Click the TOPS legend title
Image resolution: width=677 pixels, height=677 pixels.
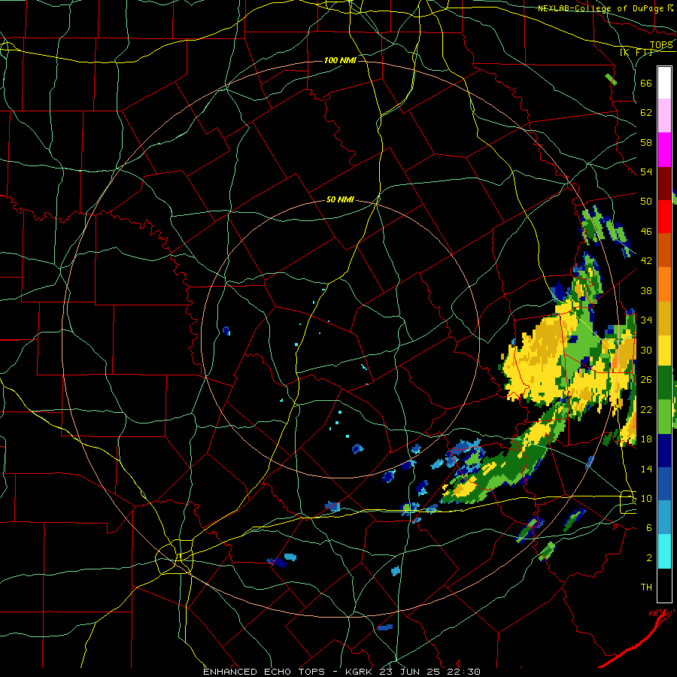[661, 45]
